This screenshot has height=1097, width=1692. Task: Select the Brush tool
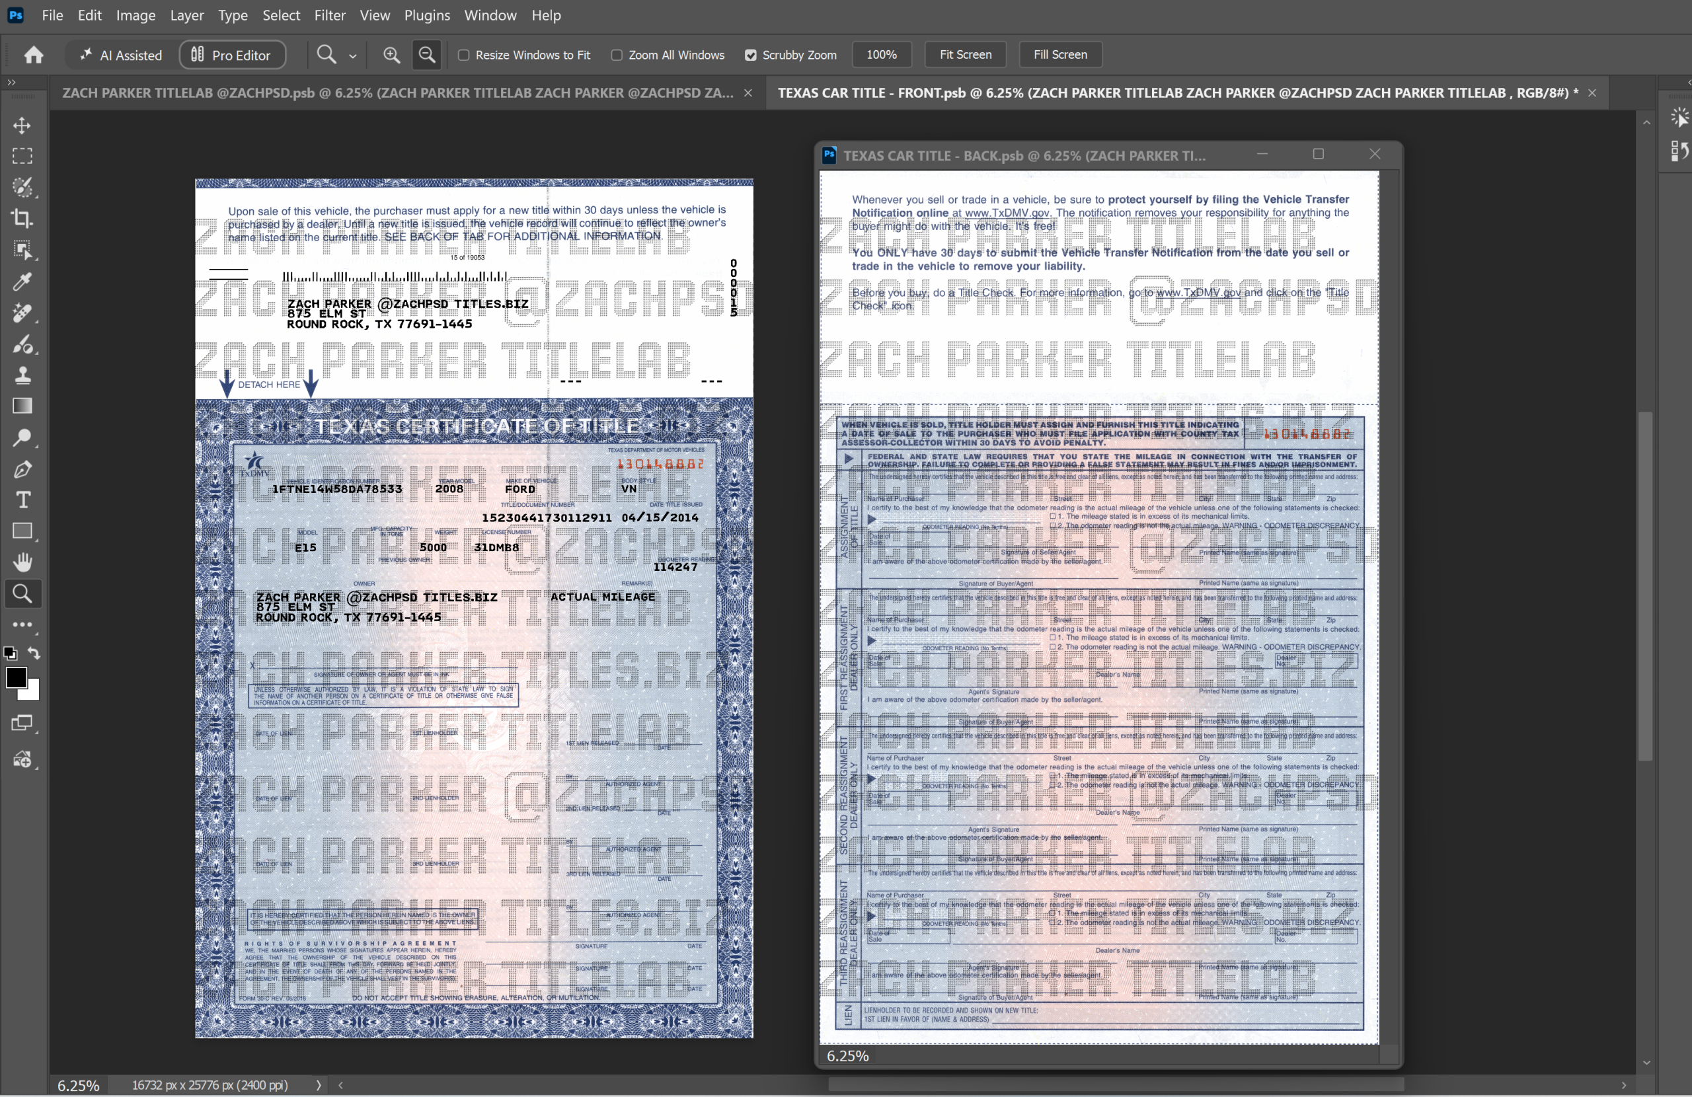click(x=22, y=344)
